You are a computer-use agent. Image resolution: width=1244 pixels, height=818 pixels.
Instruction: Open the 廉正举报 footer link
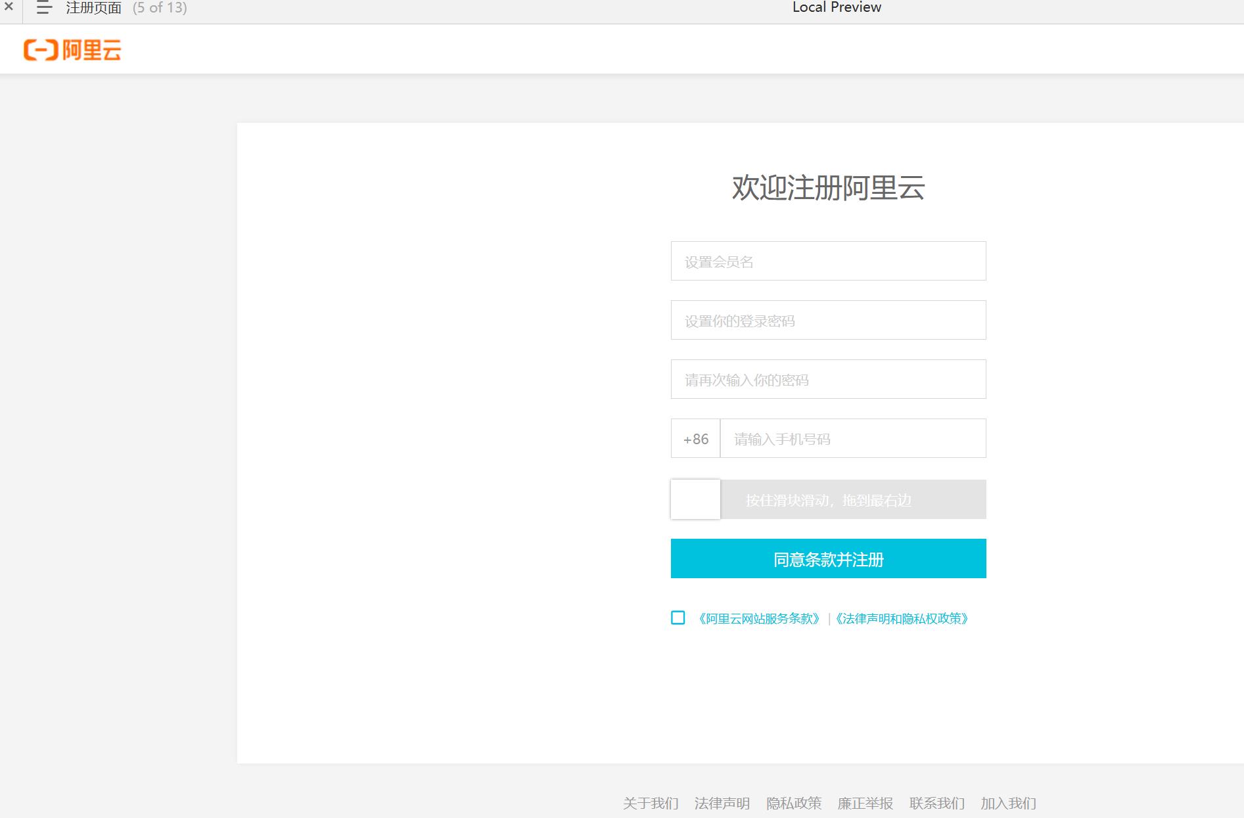point(865,803)
